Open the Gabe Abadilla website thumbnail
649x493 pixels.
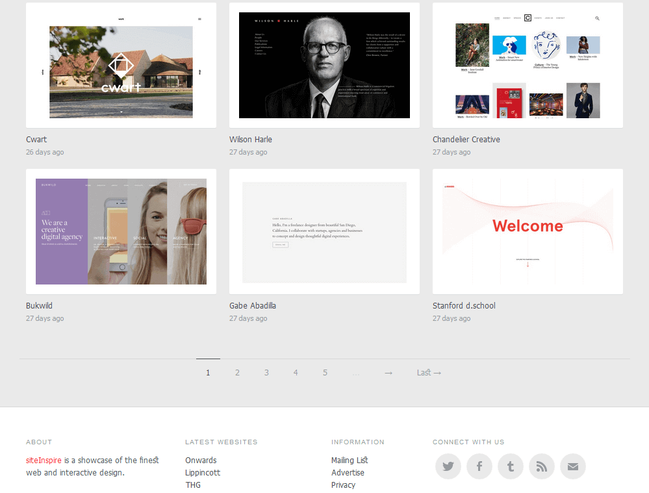click(325, 231)
